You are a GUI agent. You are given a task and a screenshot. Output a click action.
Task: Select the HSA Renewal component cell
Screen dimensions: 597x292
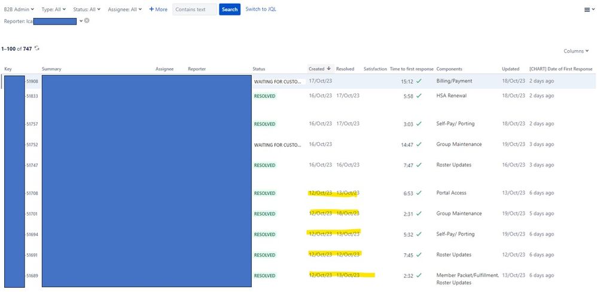pyautogui.click(x=451, y=96)
